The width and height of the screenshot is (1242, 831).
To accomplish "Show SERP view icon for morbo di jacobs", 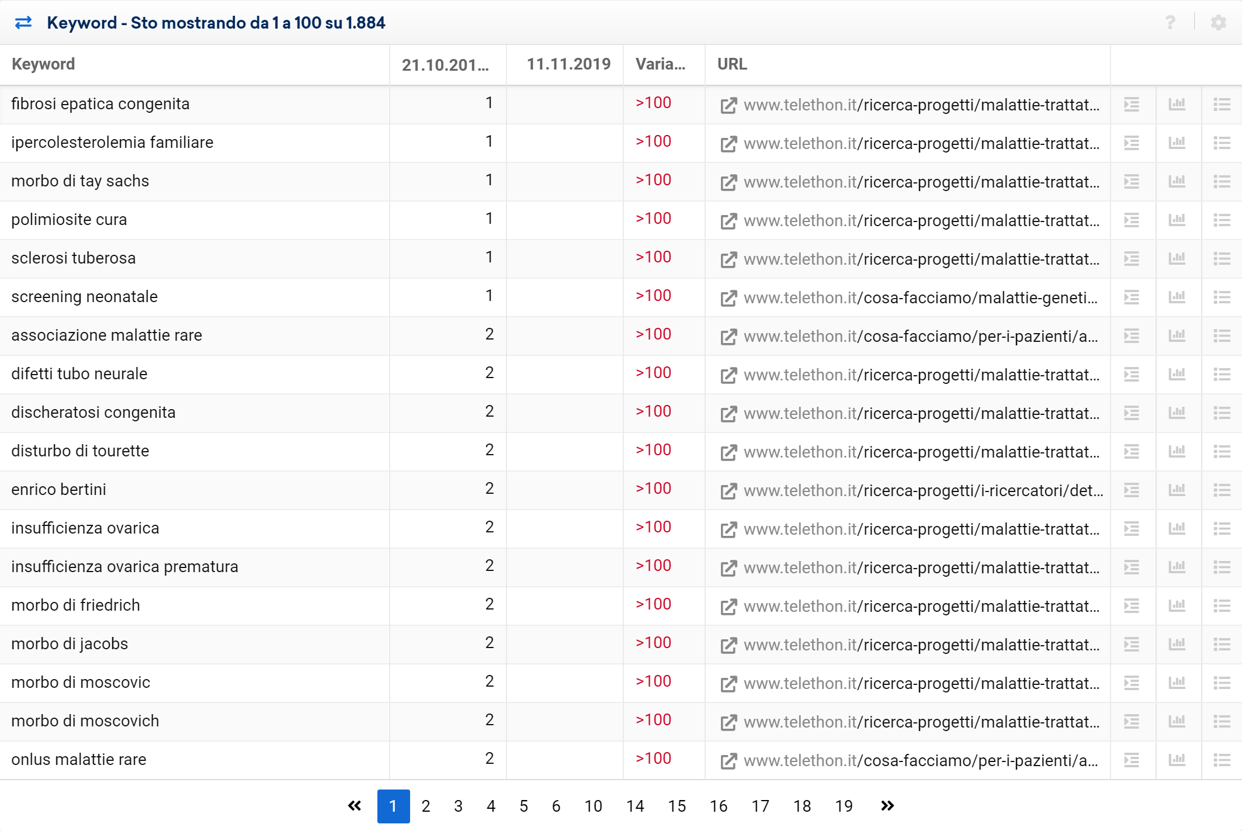I will 1132,645.
